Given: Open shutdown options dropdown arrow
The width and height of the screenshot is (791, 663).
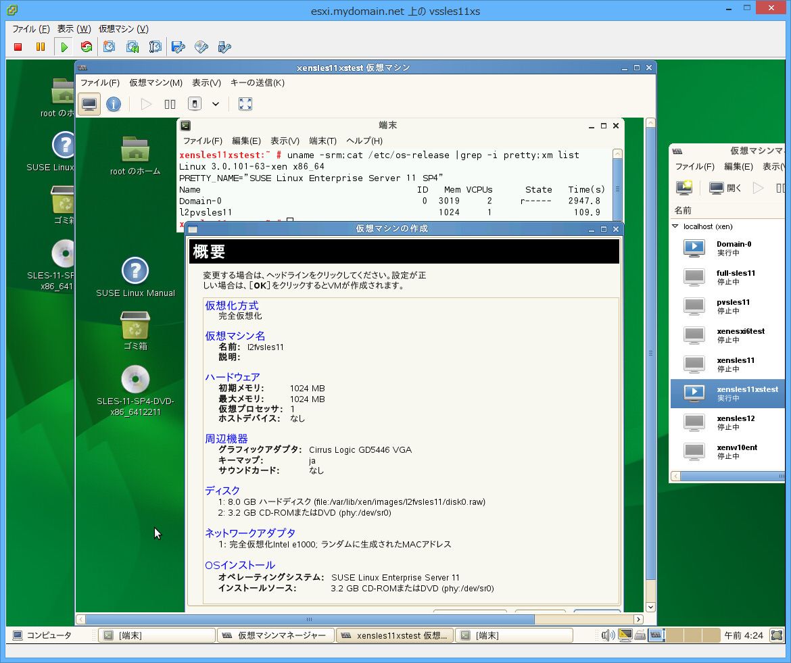Looking at the screenshot, I should coord(216,104).
